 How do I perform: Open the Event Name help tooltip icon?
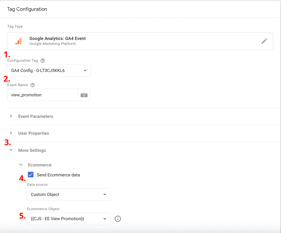tap(33, 85)
